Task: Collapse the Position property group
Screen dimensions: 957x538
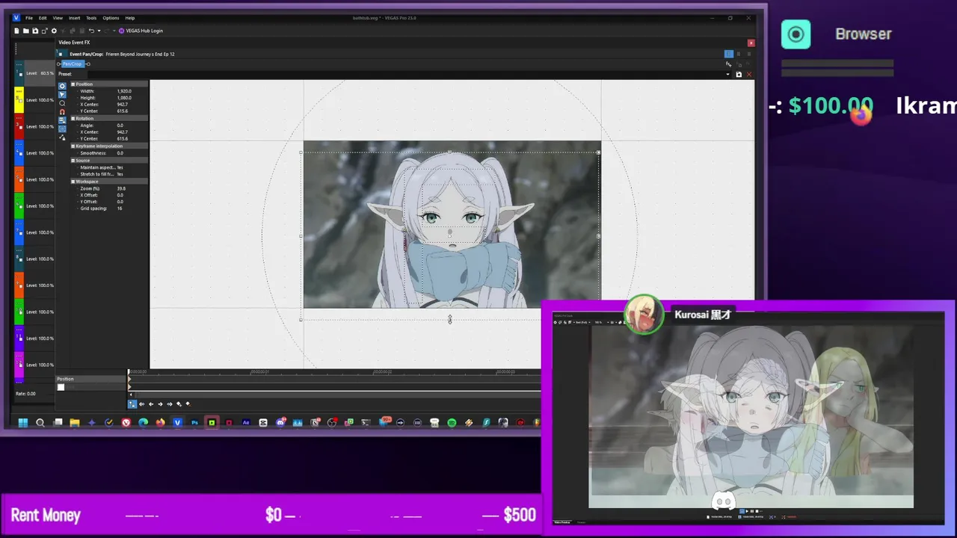Action: point(73,84)
